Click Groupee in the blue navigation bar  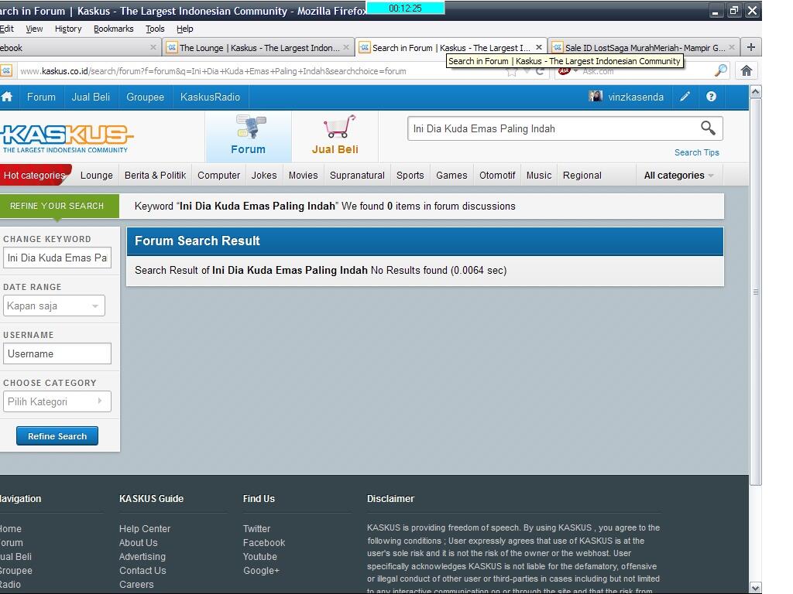coord(145,97)
